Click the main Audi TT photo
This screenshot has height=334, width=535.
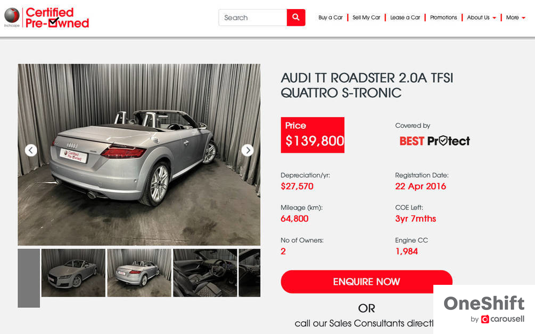pos(139,155)
